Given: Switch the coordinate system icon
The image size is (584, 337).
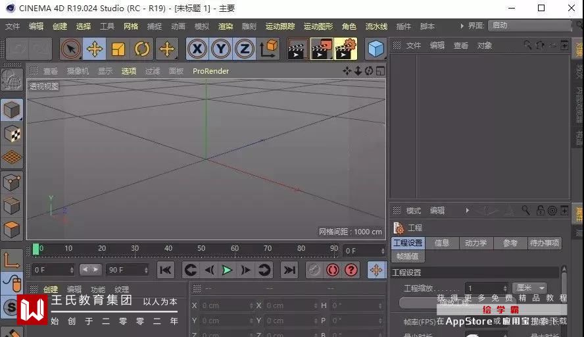Looking at the screenshot, I should click(269, 49).
